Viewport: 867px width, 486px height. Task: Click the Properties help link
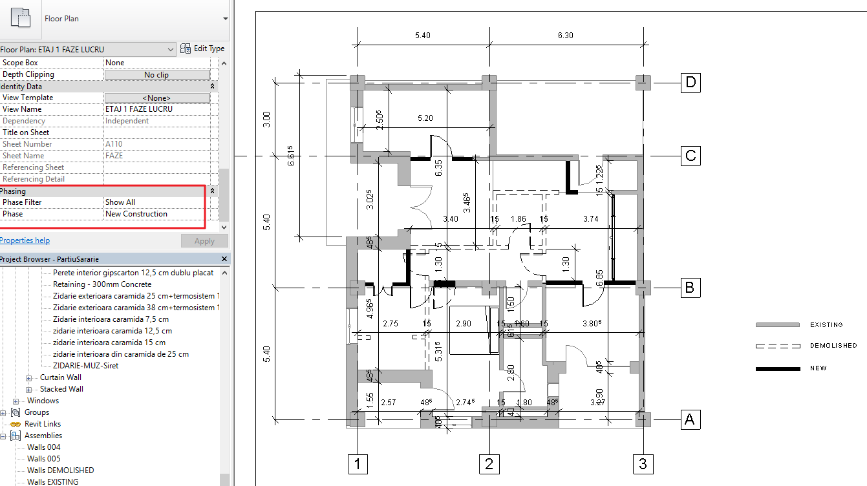(25, 240)
